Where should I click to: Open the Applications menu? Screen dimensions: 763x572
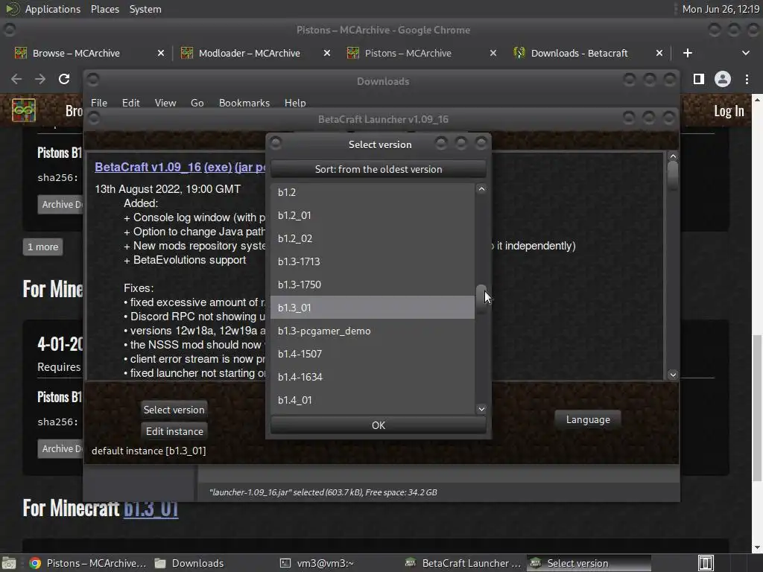pyautogui.click(x=53, y=9)
